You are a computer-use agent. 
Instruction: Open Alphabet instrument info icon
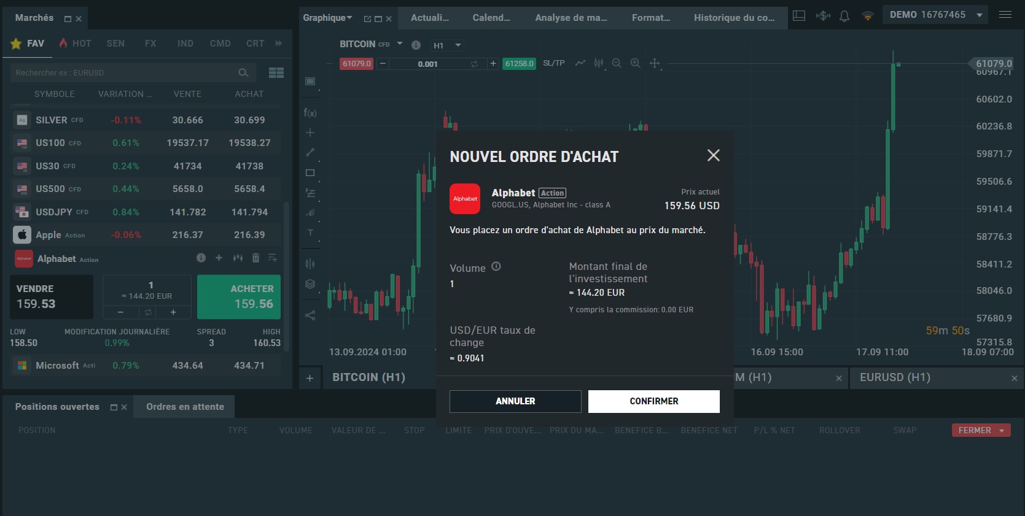[x=201, y=258]
